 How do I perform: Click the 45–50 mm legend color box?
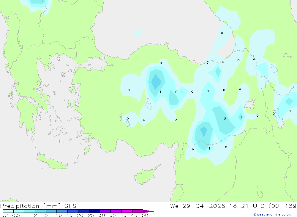point(138,211)
